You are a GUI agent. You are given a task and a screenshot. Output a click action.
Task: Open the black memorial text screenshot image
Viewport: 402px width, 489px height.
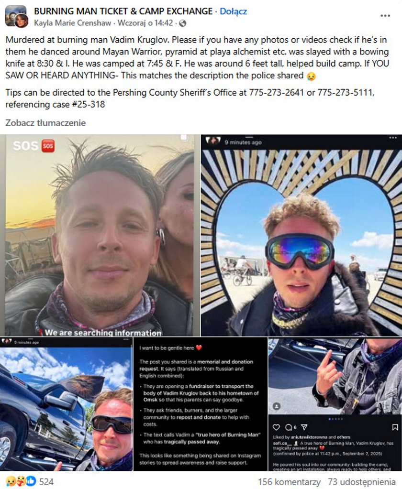click(201, 404)
